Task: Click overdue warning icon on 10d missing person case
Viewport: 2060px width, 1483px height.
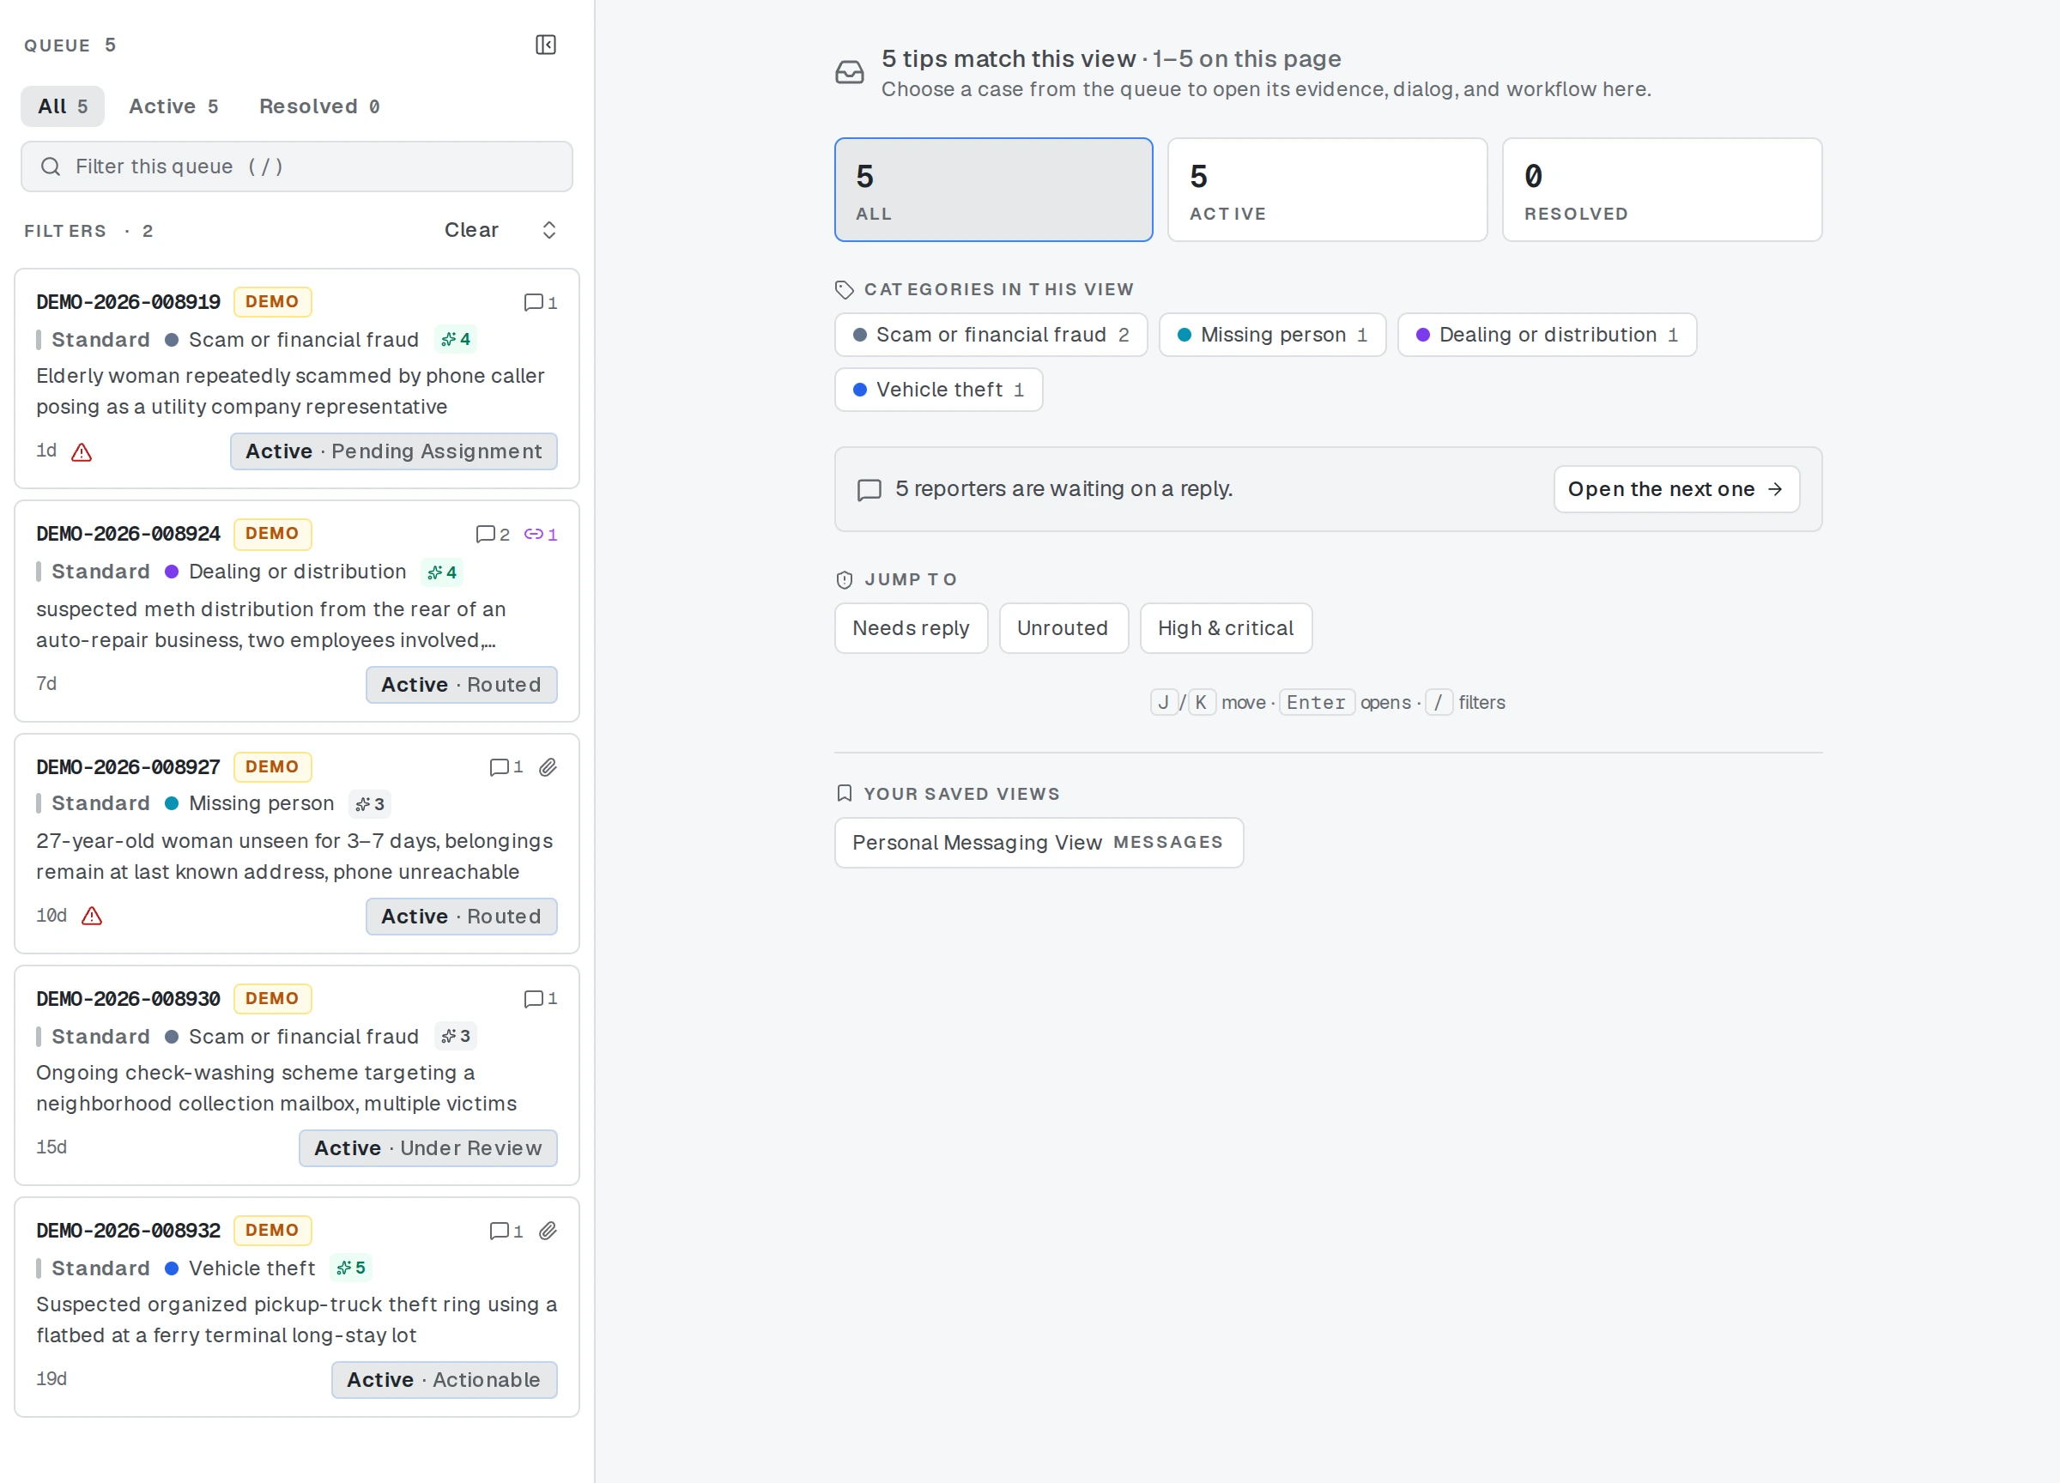Action: tap(92, 916)
